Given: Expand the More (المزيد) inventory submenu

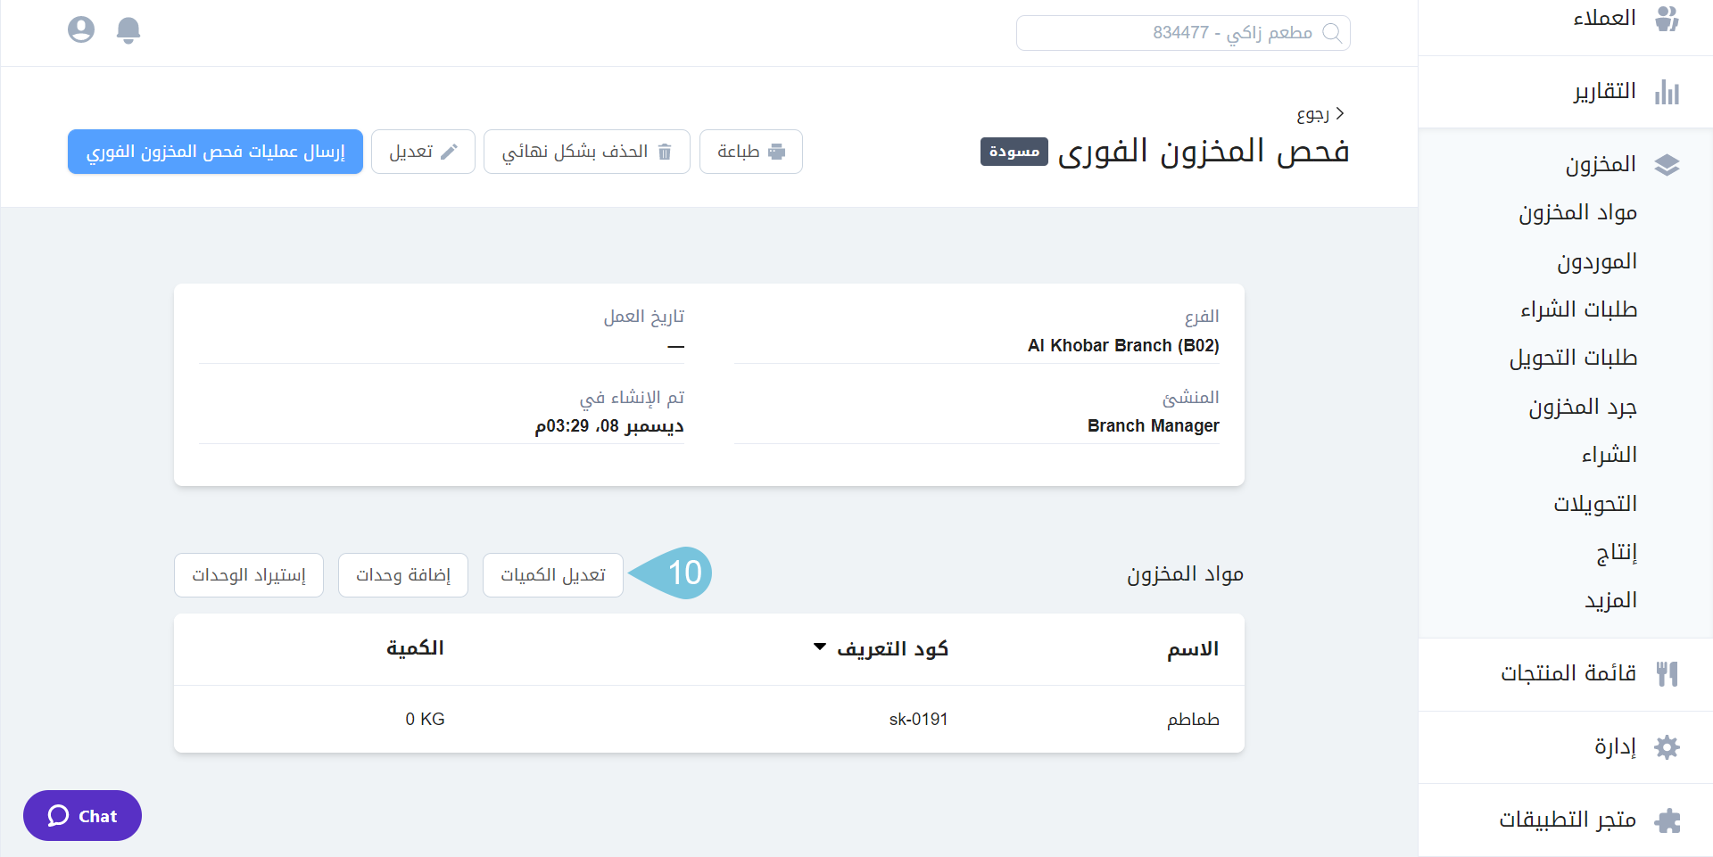Looking at the screenshot, I should point(1610,600).
